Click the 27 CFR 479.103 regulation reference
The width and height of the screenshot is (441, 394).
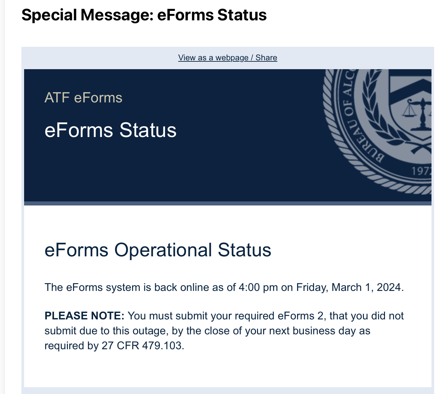coord(143,346)
